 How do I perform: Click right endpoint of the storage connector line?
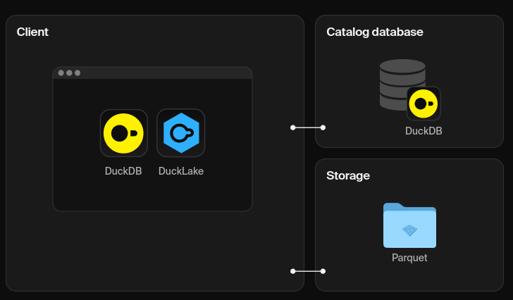[323, 271]
